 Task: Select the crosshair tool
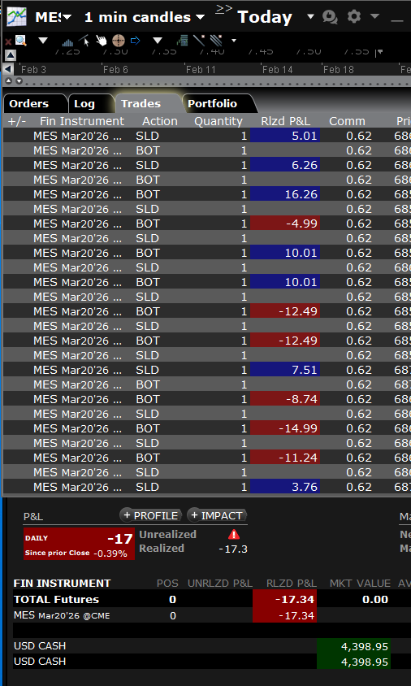tap(119, 41)
